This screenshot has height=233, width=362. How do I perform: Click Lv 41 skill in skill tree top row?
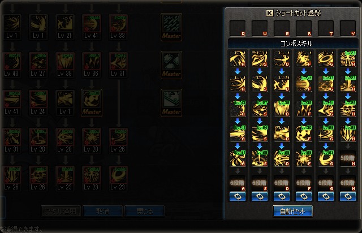tap(92, 27)
